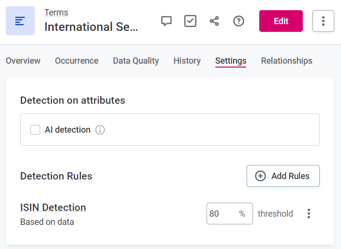Navigate to the Terms breadcrumb link
Viewport: 341px width, 249px height.
click(56, 13)
